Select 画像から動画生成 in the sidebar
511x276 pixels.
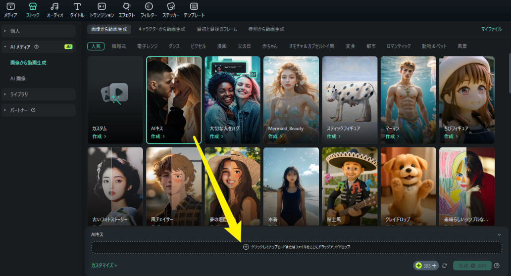[28, 62]
